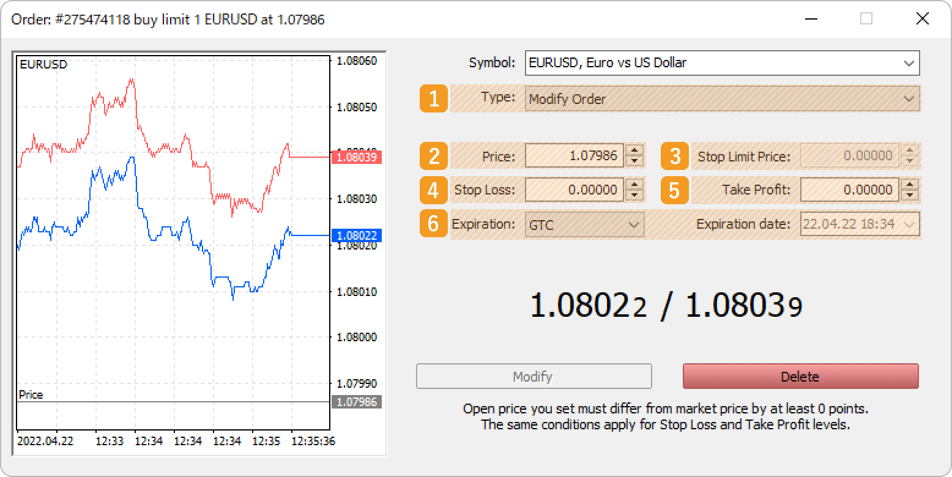Click the Stop Loss input field
This screenshot has width=952, height=477.
(x=575, y=190)
